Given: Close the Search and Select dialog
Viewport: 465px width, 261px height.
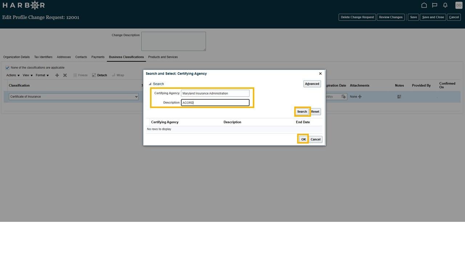Looking at the screenshot, I should [320, 74].
